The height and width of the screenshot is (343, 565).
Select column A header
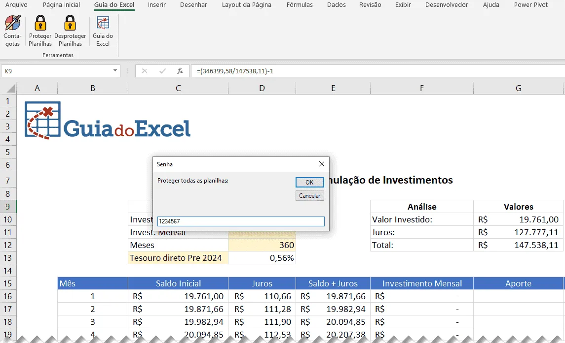point(37,89)
